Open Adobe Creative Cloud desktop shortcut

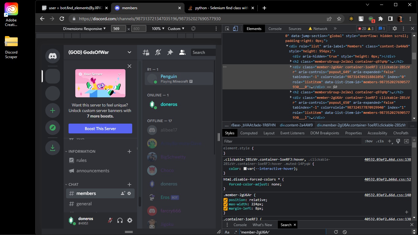[x=11, y=15]
